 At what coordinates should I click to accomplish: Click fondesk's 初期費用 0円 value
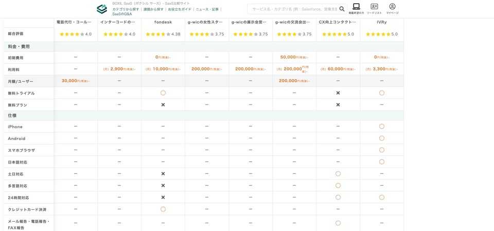pos(163,57)
